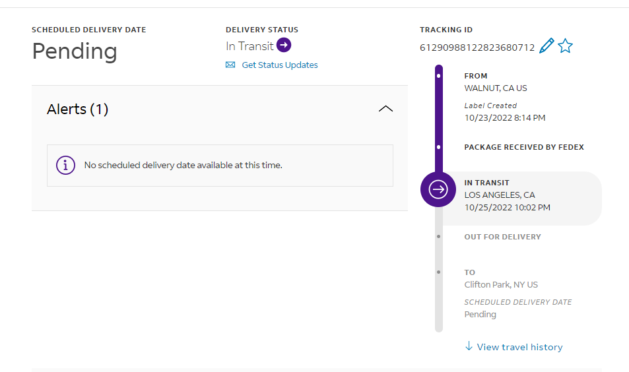Screen dimensions: 629x372
Task: Click the In Transit arrow status icon
Action: pyautogui.click(x=284, y=46)
